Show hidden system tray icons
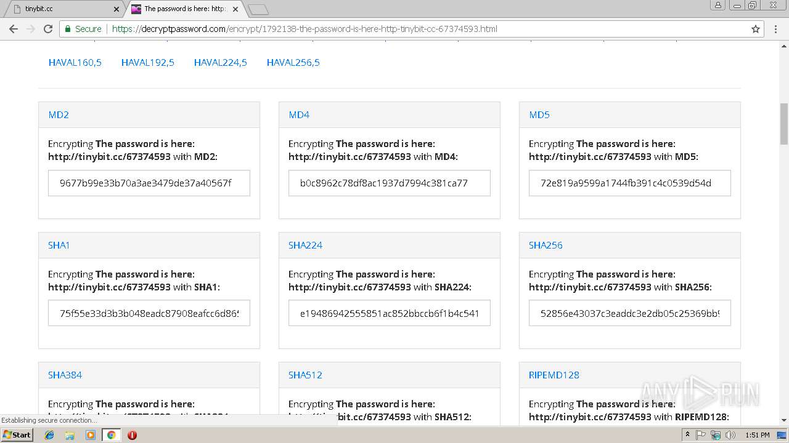This screenshot has width=789, height=443. [x=687, y=435]
